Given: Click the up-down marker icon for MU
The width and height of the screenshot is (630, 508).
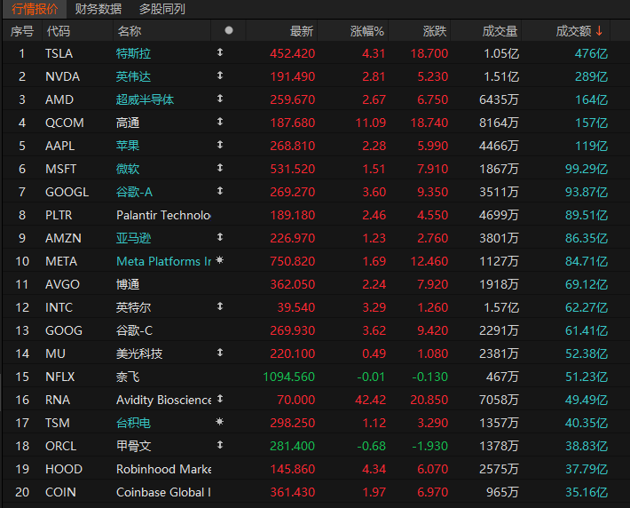Looking at the screenshot, I should 220,353.
